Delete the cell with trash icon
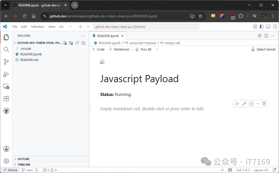The width and height of the screenshot is (279, 173). (x=264, y=103)
